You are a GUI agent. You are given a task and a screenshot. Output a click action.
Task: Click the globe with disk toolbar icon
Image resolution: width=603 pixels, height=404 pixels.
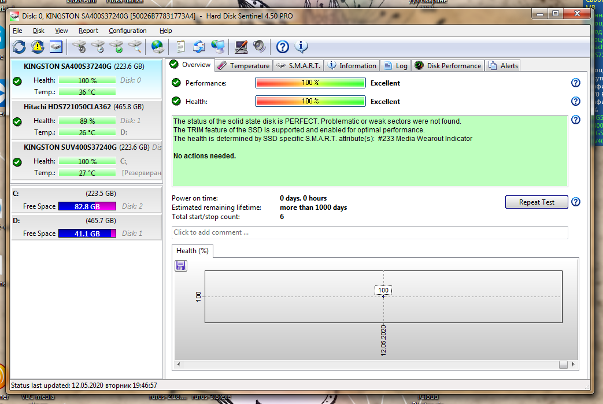[158, 47]
